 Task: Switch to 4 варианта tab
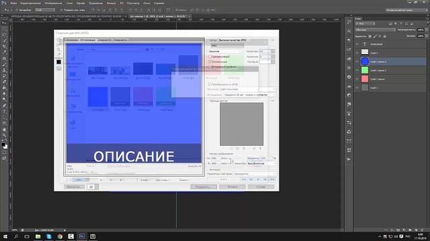pyautogui.click(x=120, y=40)
